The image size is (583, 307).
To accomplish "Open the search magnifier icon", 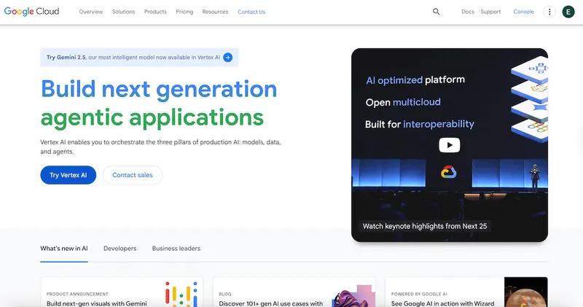I will pos(437,12).
